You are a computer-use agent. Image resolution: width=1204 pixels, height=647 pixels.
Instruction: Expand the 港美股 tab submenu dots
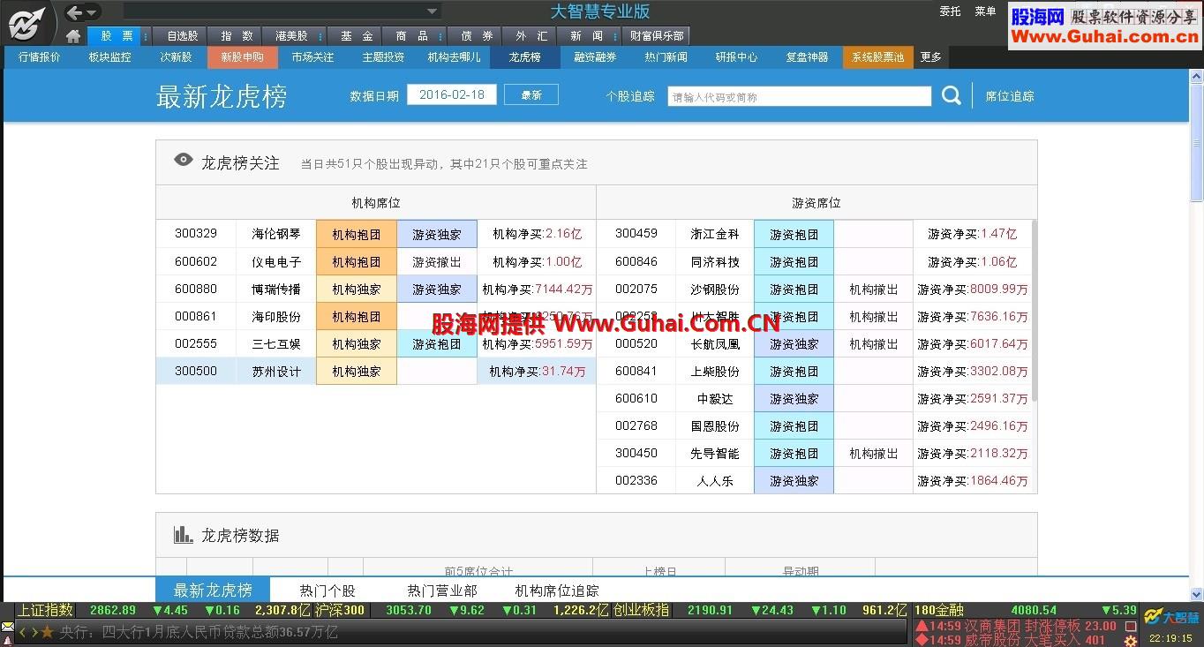(x=320, y=36)
